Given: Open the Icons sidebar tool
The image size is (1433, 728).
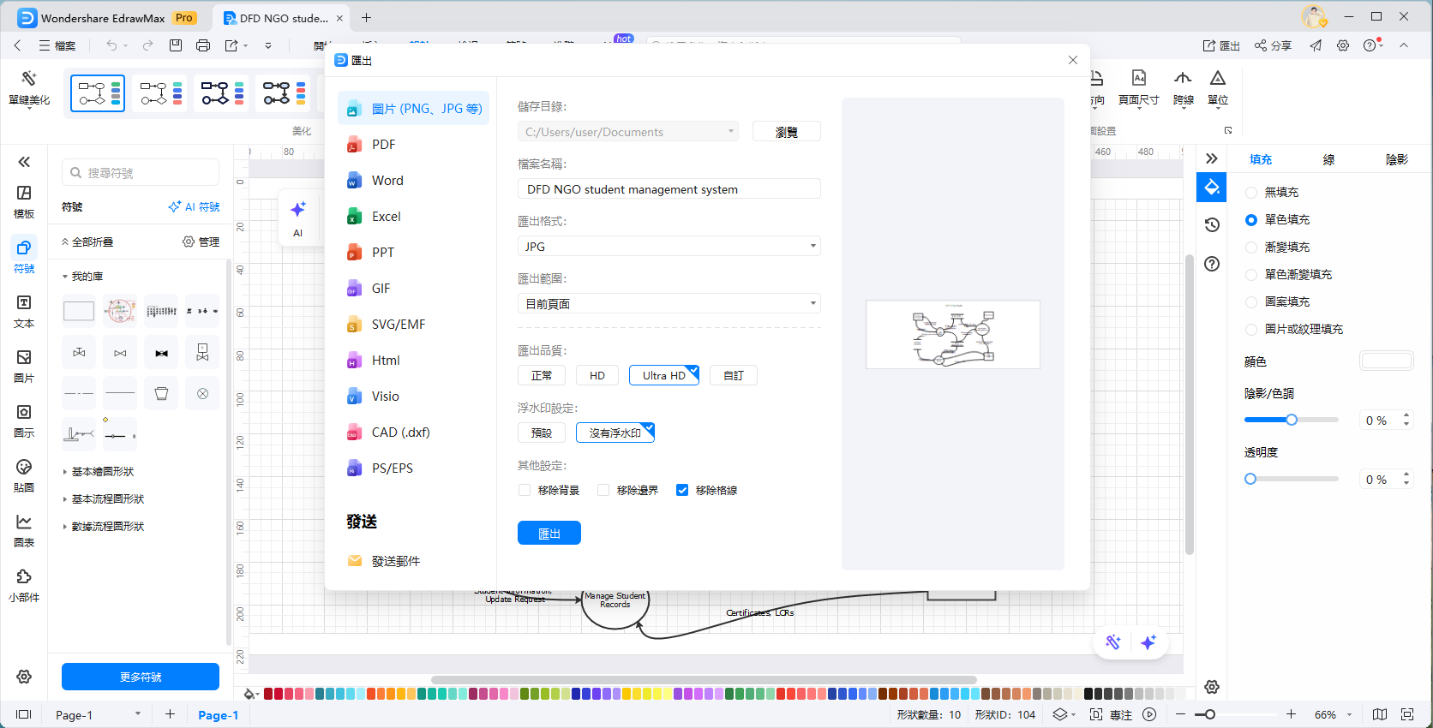Looking at the screenshot, I should [x=24, y=421].
